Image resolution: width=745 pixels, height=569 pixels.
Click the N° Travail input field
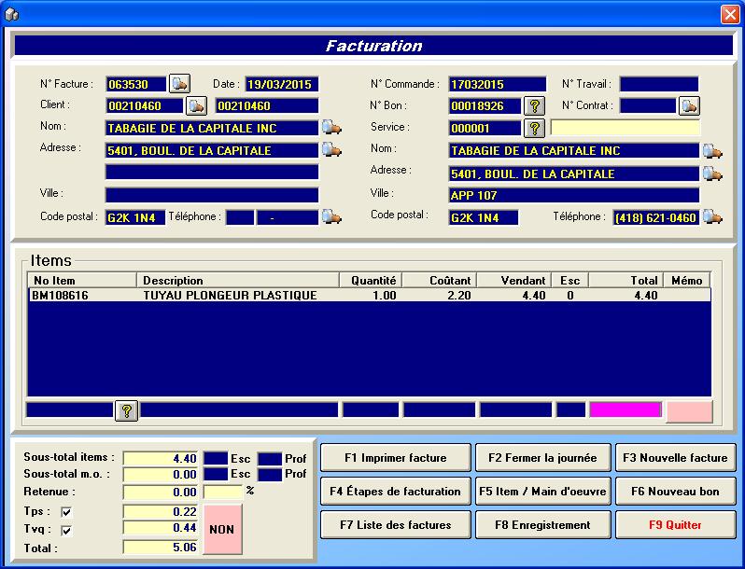coord(658,84)
